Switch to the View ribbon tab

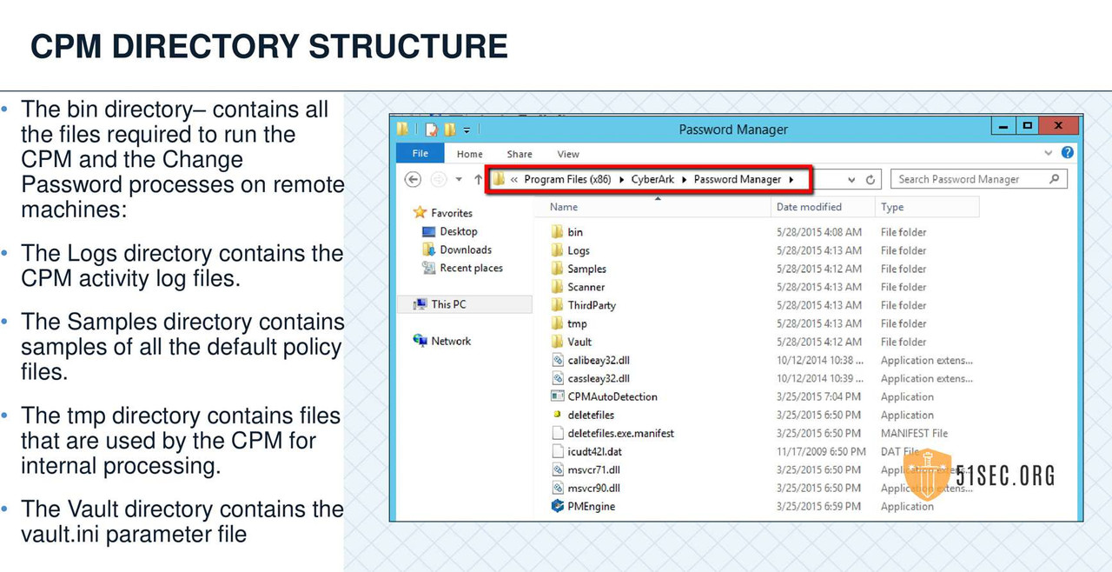point(568,154)
